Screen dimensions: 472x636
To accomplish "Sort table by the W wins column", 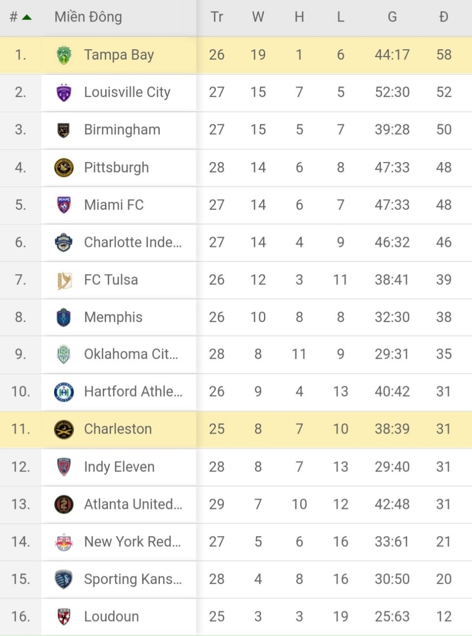I will point(258,17).
